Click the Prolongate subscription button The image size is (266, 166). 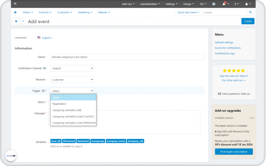point(234,152)
